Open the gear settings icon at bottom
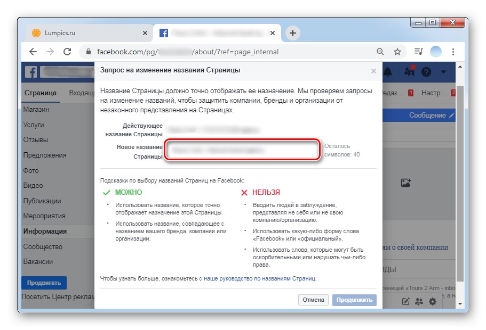The height and width of the screenshot is (330, 486). coord(432,301)
